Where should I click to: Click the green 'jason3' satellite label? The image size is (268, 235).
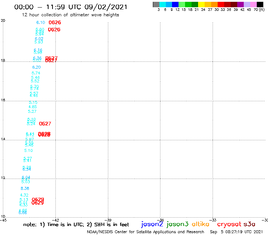point(177,224)
